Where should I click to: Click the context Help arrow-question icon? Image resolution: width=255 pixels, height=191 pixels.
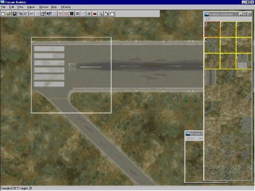click(49, 14)
